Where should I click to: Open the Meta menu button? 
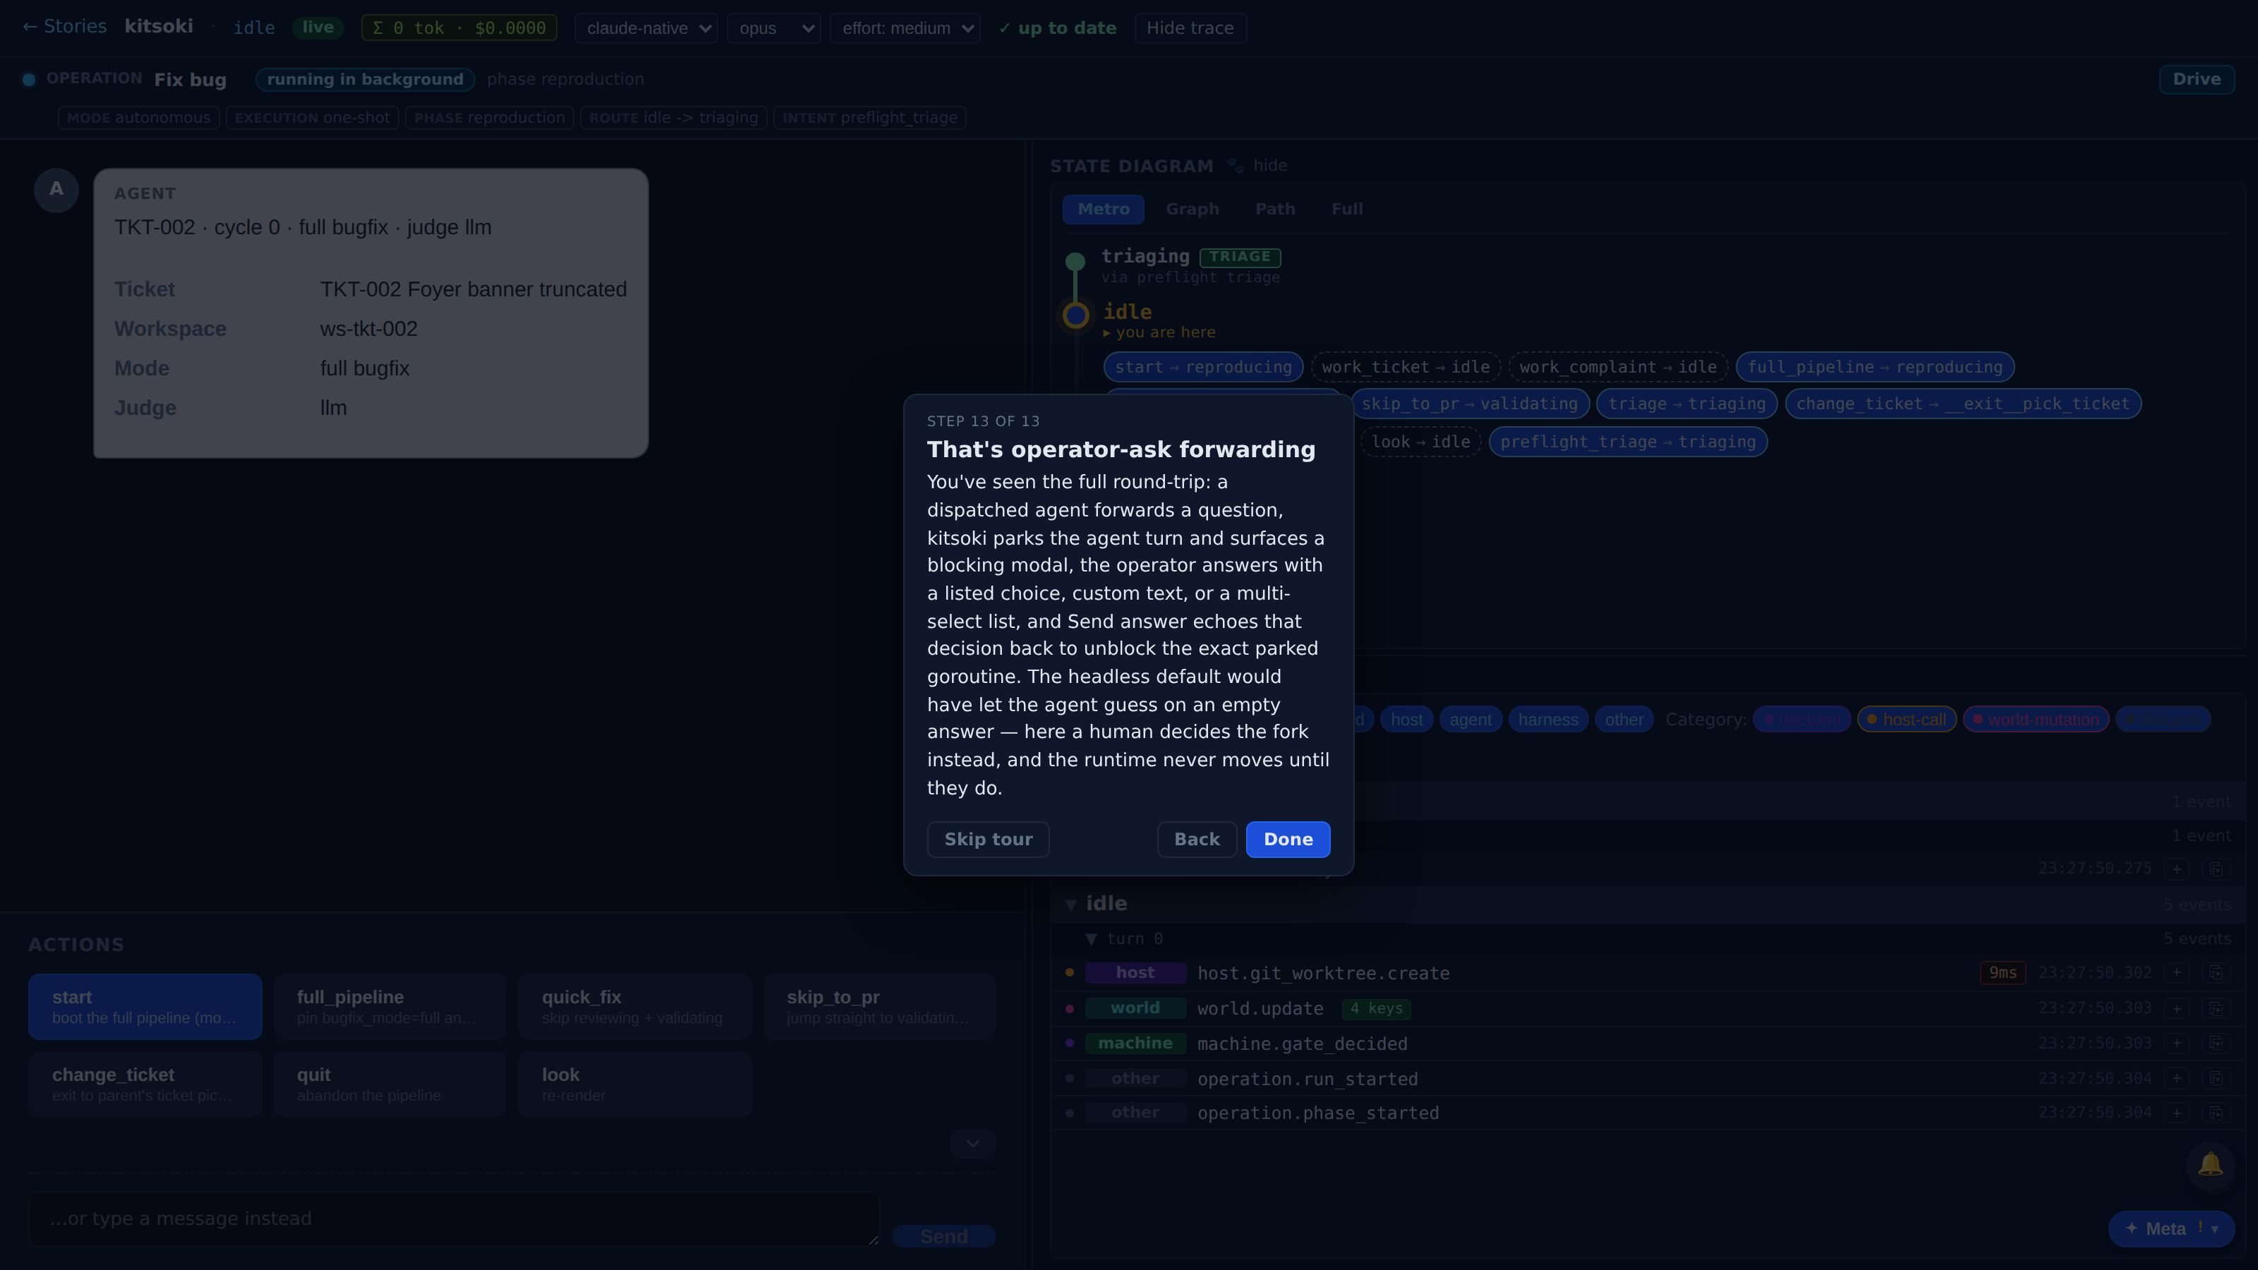tap(2171, 1229)
